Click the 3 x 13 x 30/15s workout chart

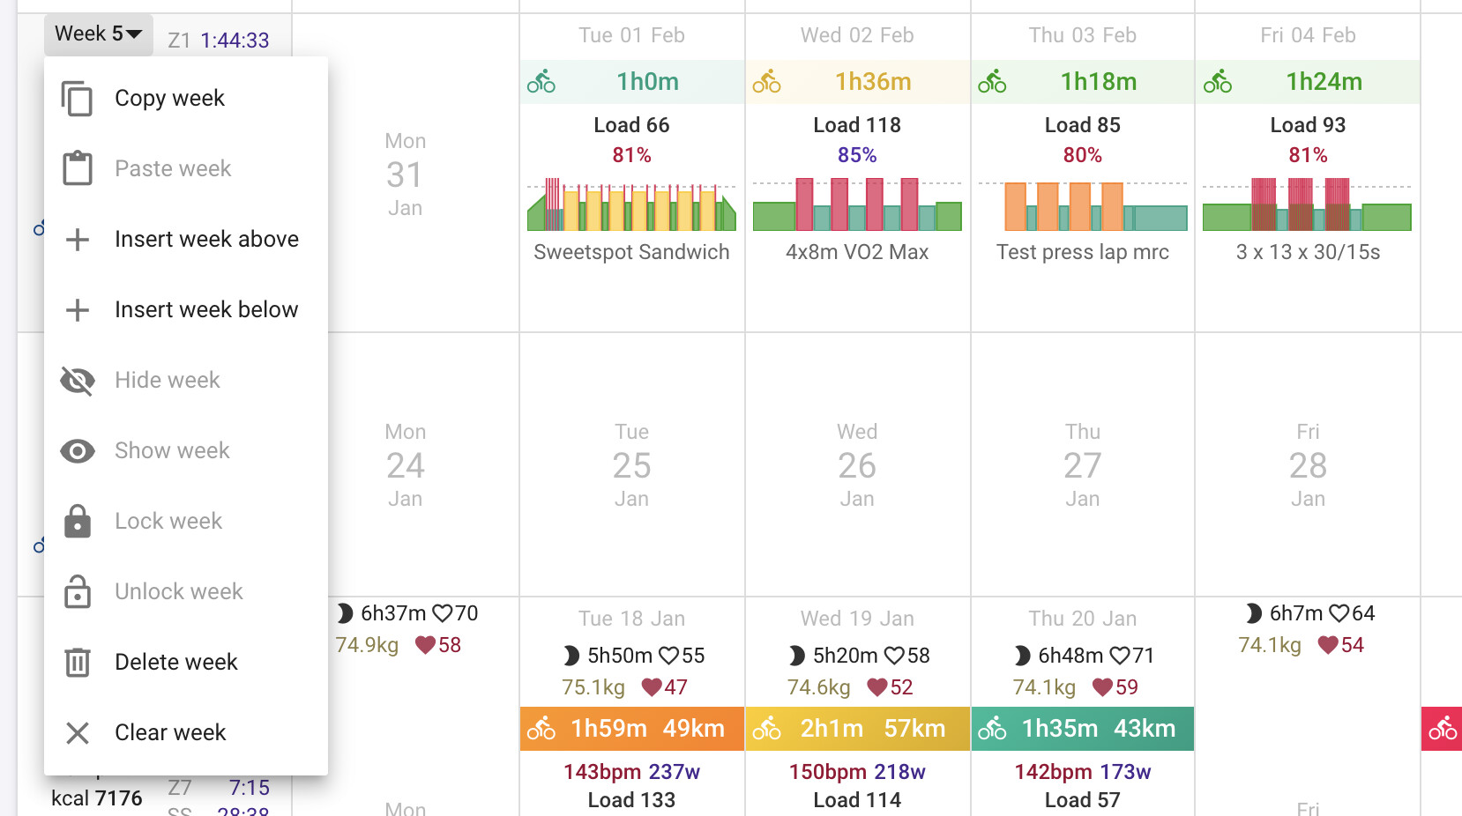click(x=1307, y=206)
